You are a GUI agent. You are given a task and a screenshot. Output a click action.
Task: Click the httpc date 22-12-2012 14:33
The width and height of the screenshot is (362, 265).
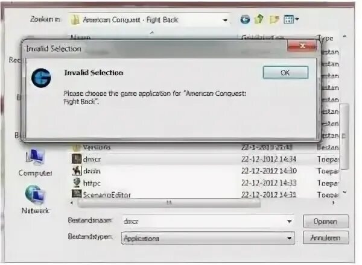click(268, 183)
